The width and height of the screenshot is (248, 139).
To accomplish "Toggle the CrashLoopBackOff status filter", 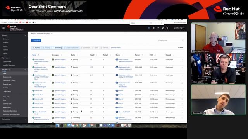I will click(x=71, y=48).
